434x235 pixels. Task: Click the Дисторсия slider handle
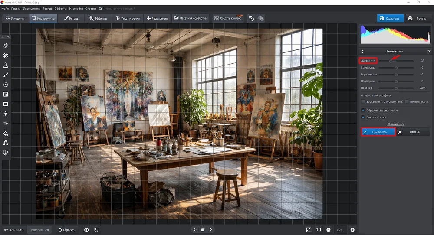click(391, 61)
